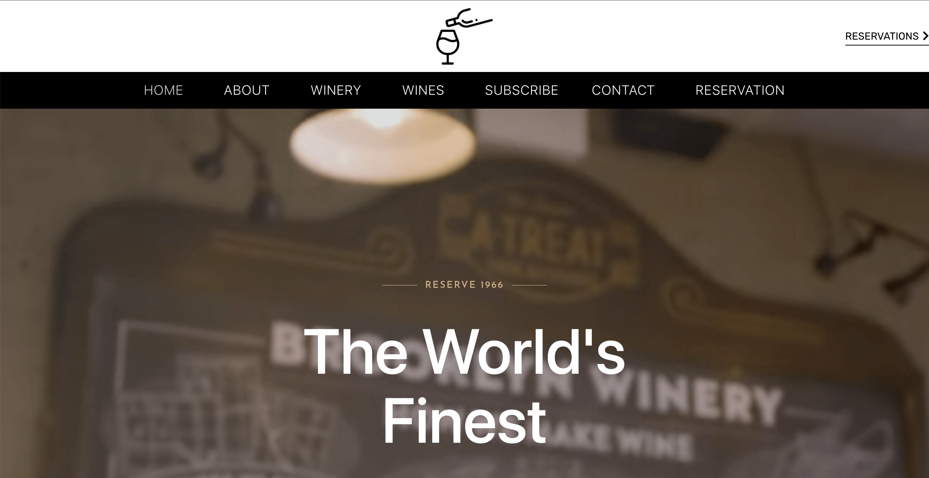Viewport: 929px width, 478px height.
Task: Click the decorative line right of RESERVE 1966
Action: 529,285
